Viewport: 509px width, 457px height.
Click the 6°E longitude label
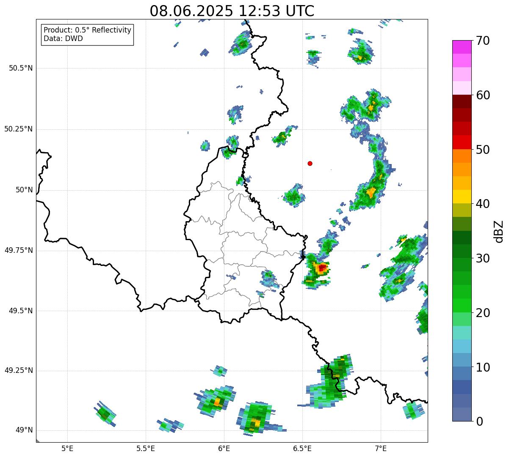point(224,448)
